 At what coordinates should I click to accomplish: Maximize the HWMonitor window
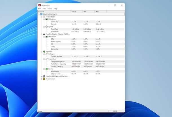pos(115,5)
